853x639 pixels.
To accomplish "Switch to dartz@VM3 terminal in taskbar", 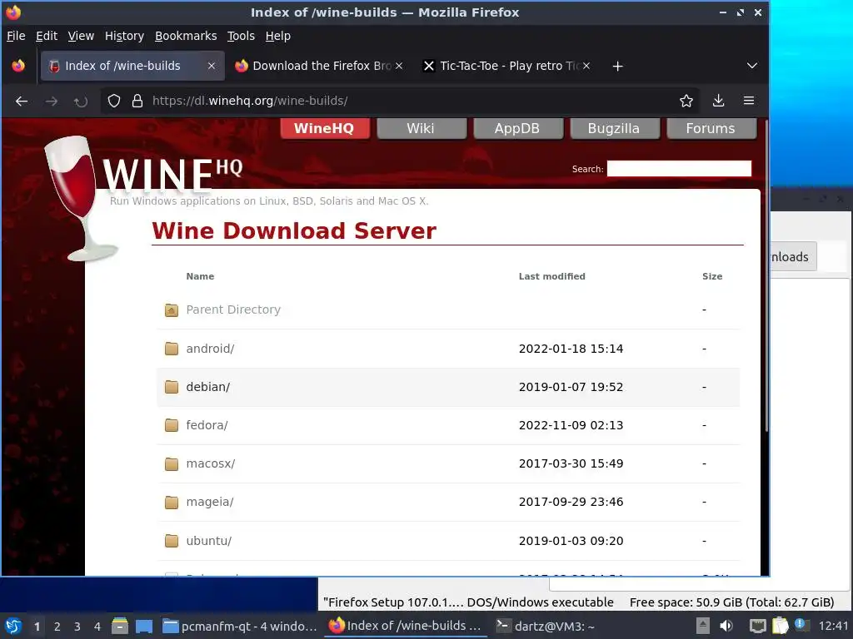I will (546, 626).
